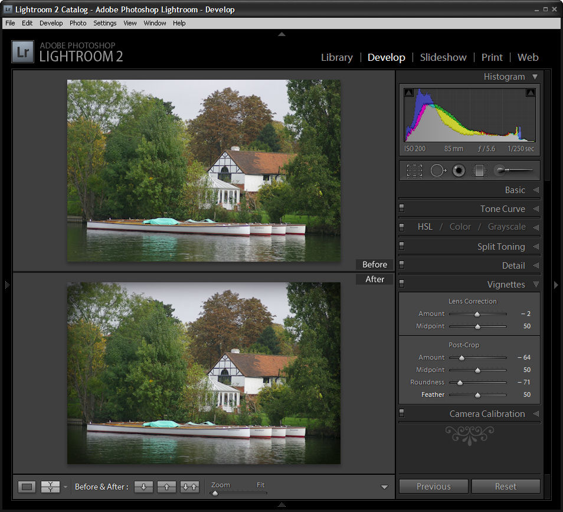563x512 pixels.
Task: Click the Post-Crop Amount slider
Action: (x=478, y=358)
